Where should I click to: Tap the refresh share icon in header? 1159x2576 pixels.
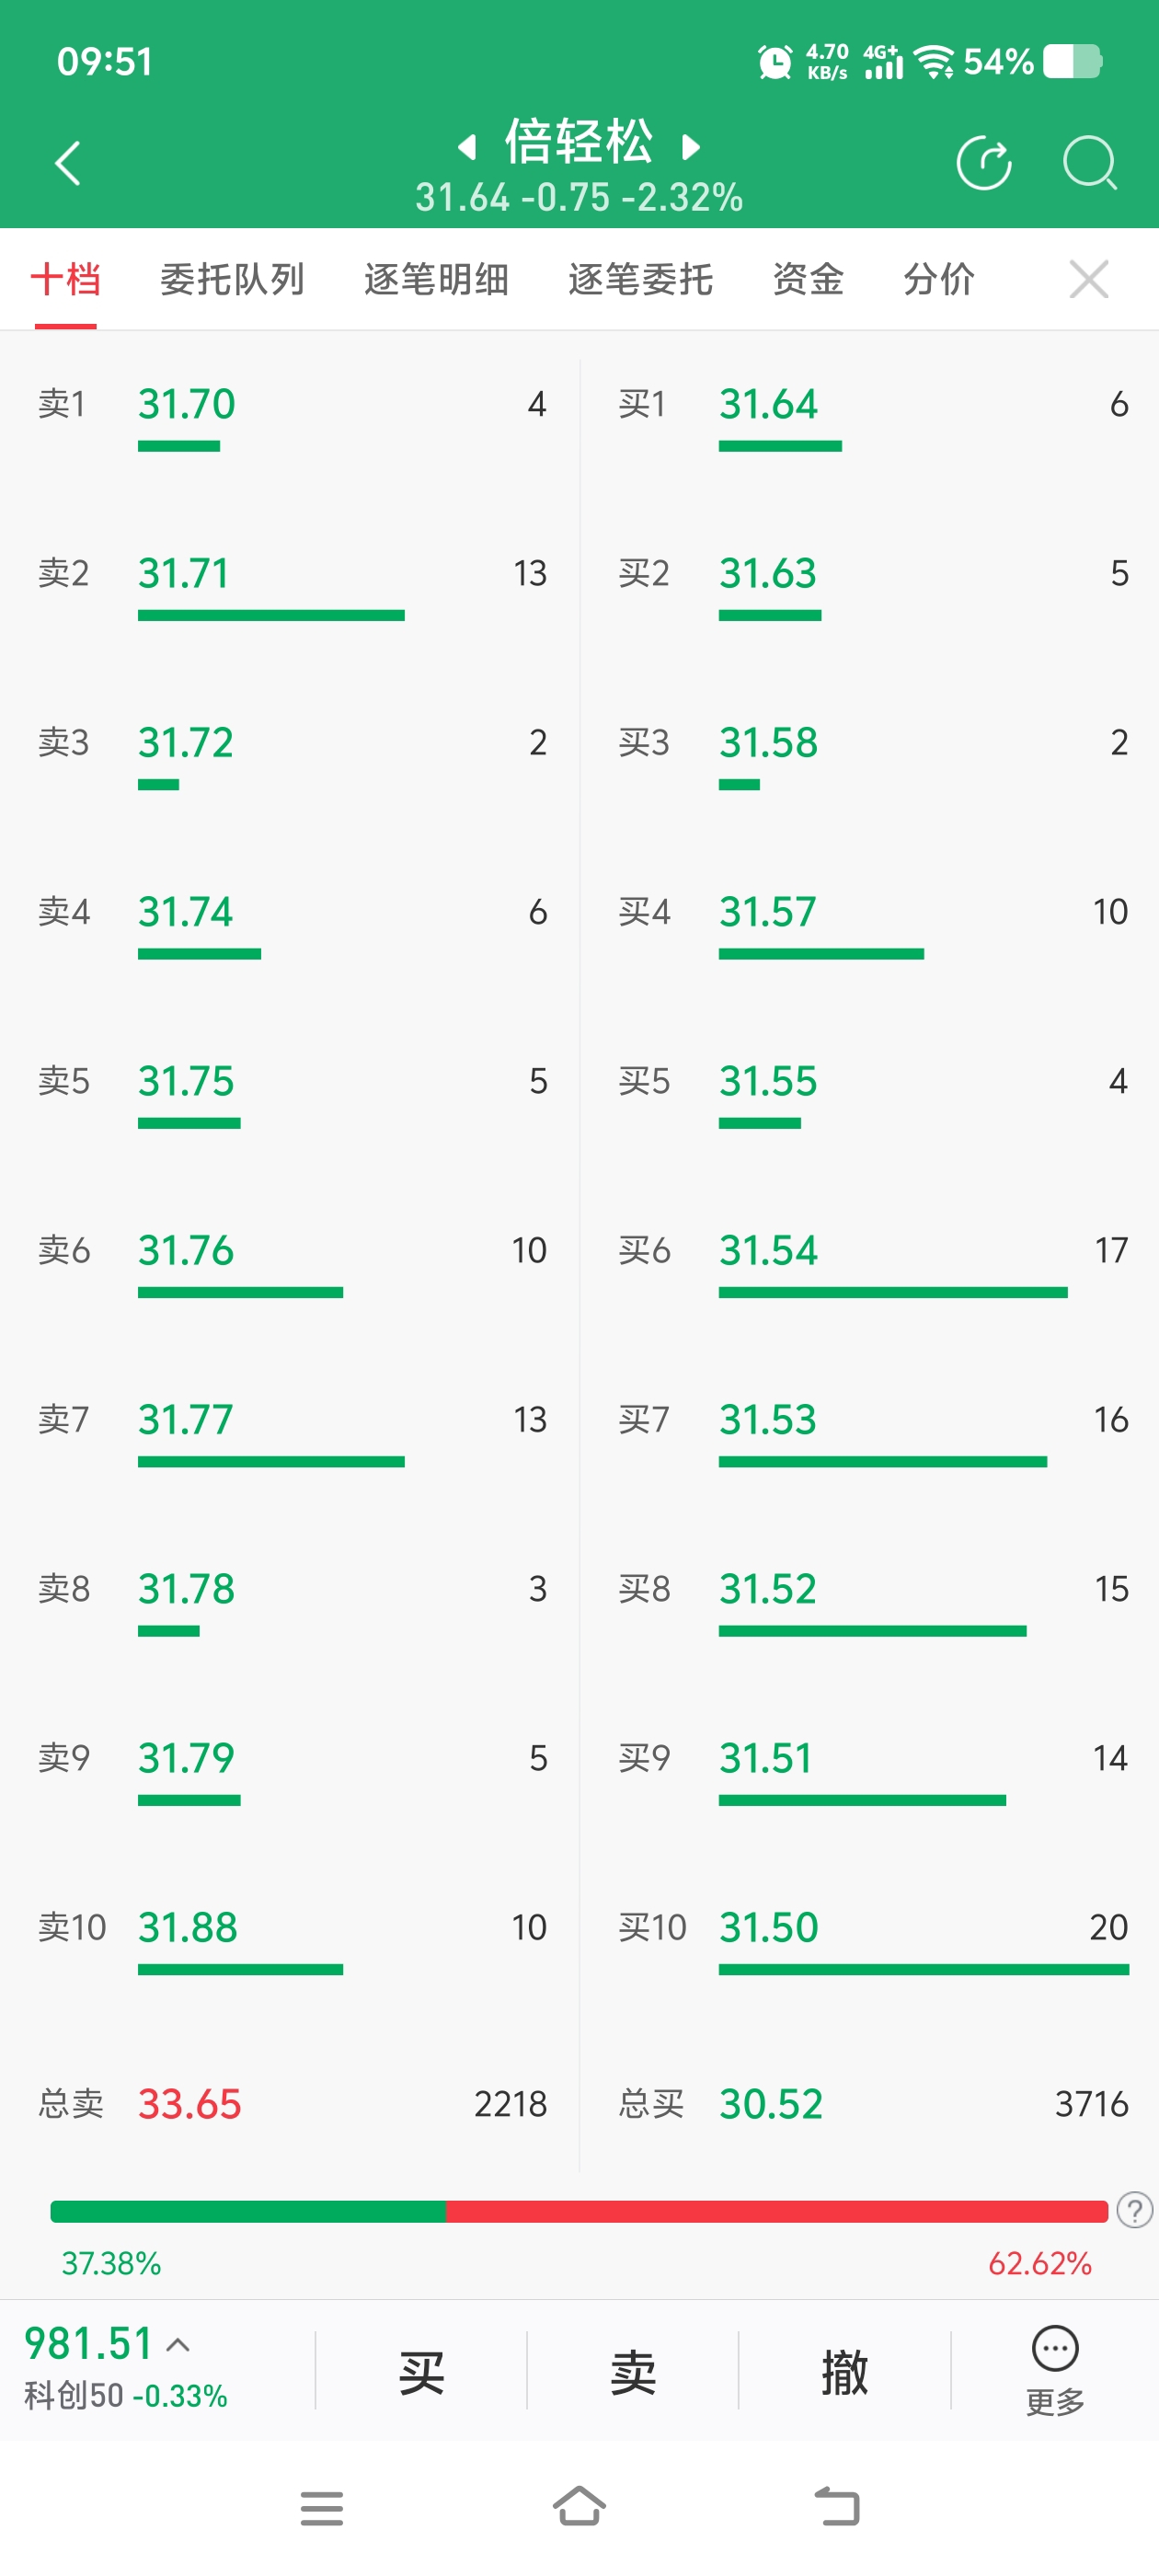(x=984, y=162)
